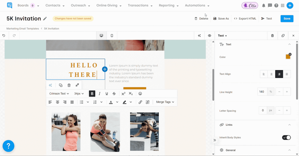Open the chat messages icon
This screenshot has width=299, height=156.
[270, 6]
